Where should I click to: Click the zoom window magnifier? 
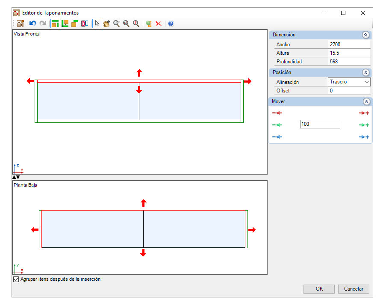pos(126,24)
